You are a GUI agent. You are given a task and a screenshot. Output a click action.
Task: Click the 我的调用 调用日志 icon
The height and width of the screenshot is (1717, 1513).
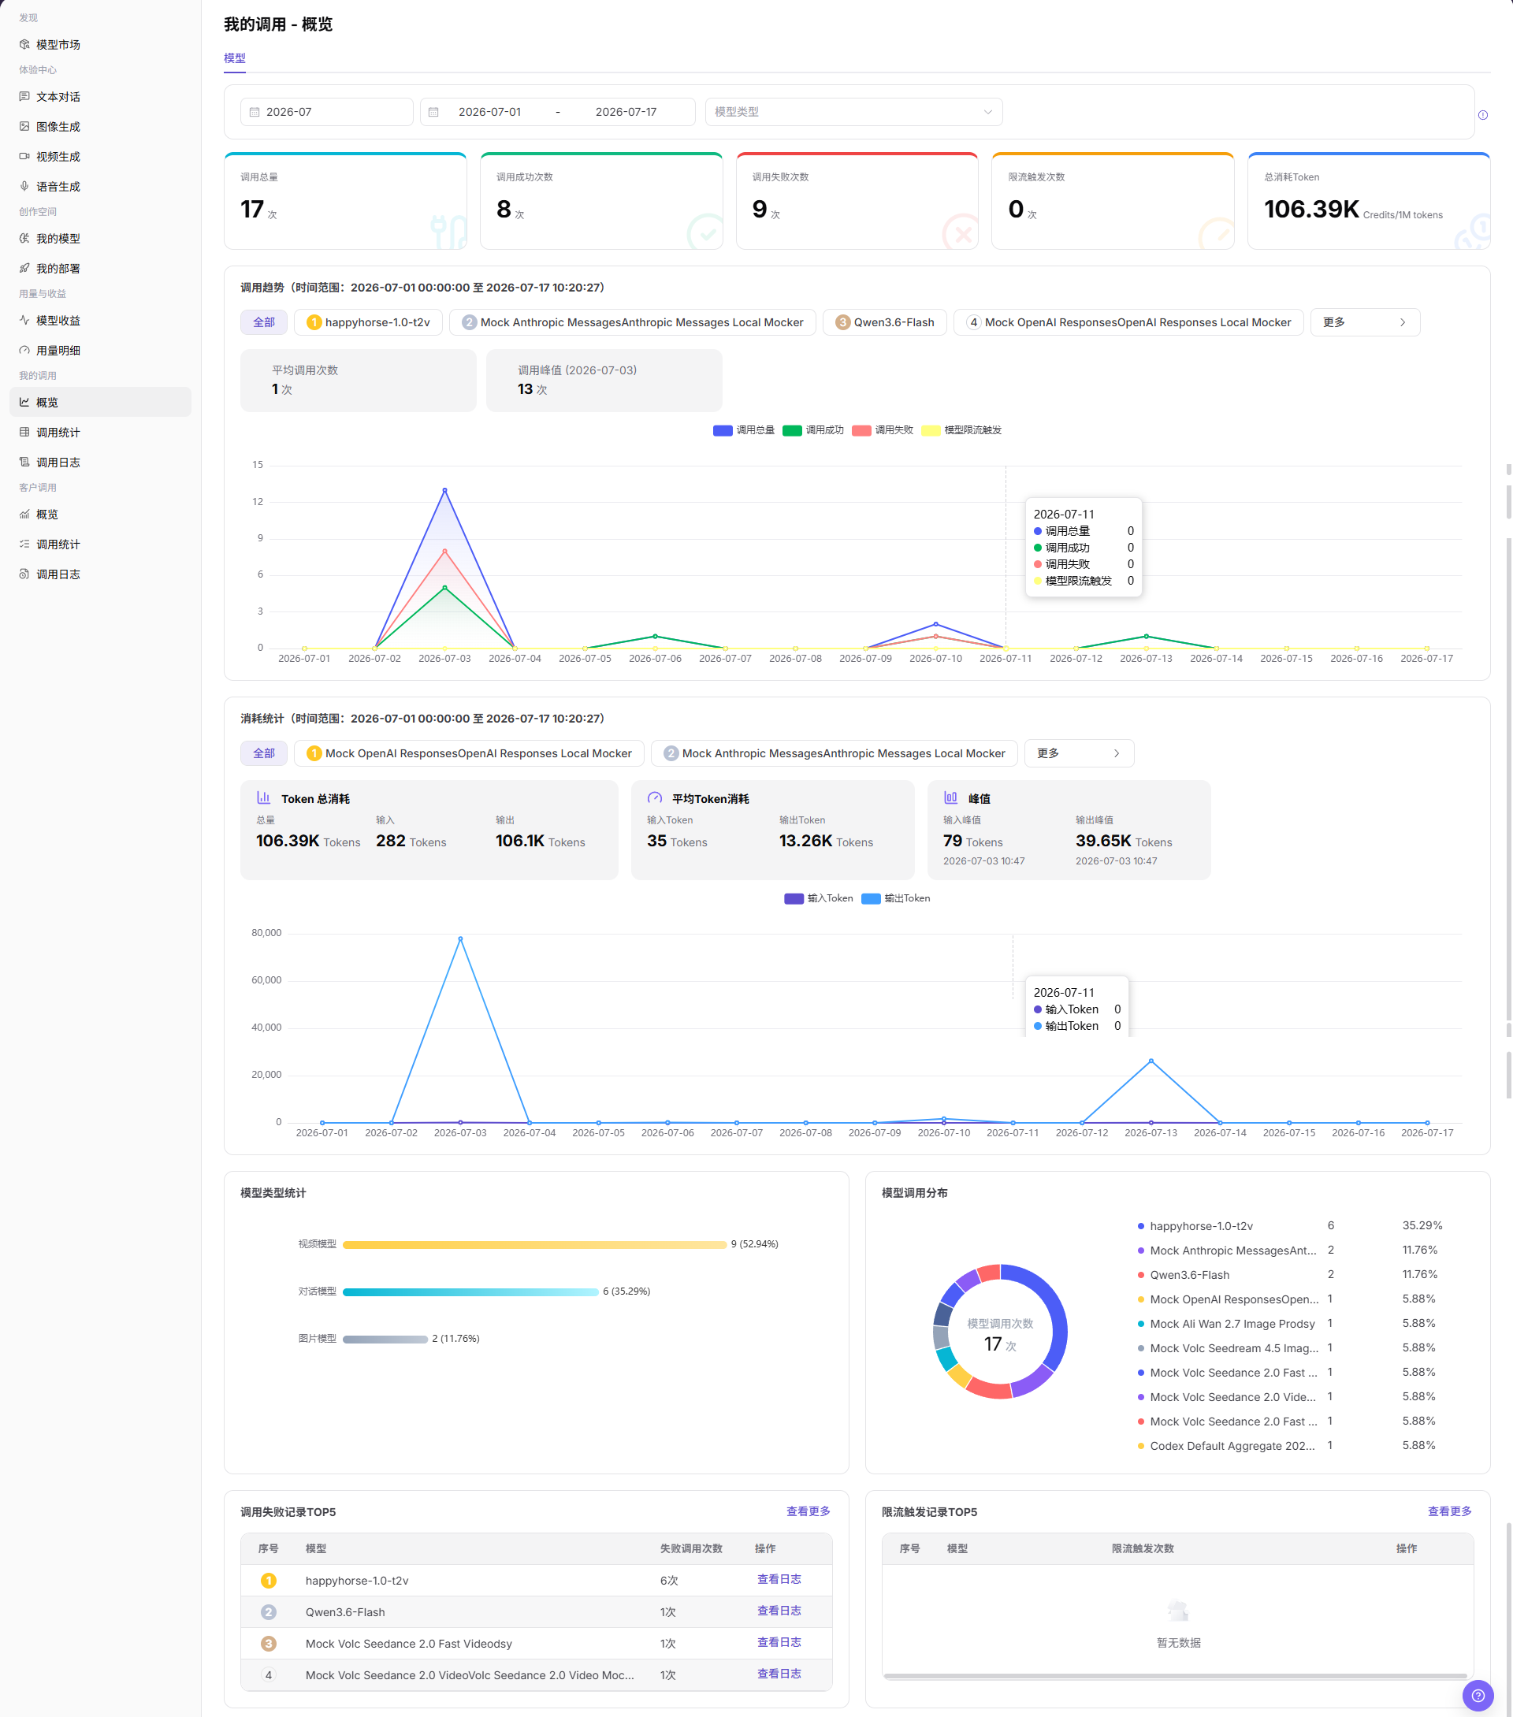24,462
